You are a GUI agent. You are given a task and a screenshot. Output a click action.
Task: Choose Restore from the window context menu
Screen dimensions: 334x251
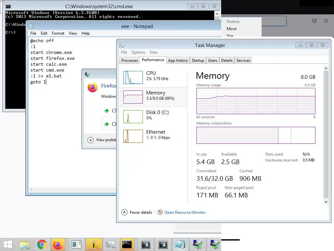[233, 22]
